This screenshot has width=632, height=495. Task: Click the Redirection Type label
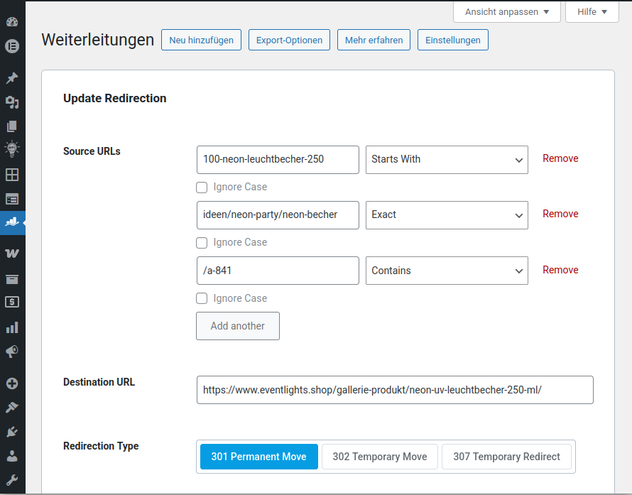[101, 446]
